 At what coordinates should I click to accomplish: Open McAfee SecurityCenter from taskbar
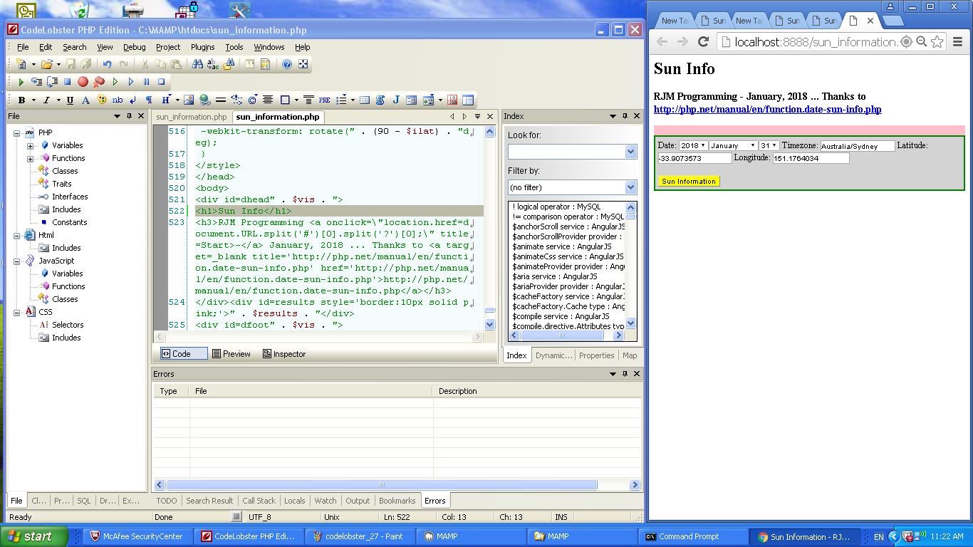[x=136, y=536]
